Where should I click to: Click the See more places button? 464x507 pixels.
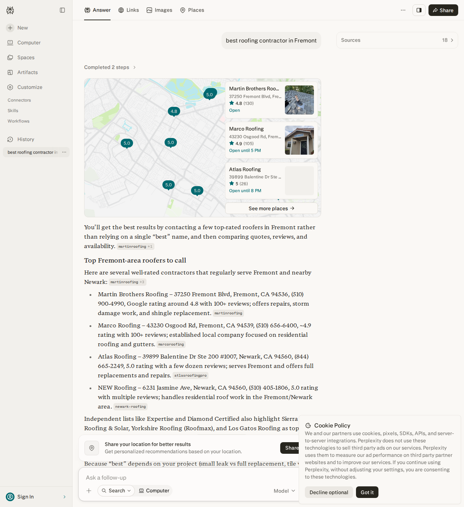[x=272, y=209]
